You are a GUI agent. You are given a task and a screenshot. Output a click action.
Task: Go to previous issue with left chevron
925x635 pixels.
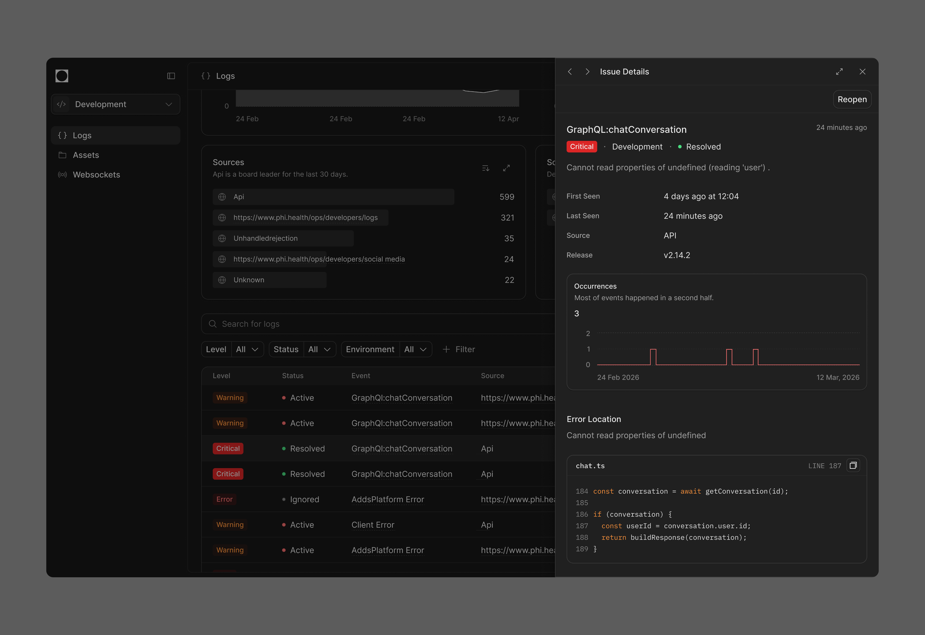[x=570, y=72]
